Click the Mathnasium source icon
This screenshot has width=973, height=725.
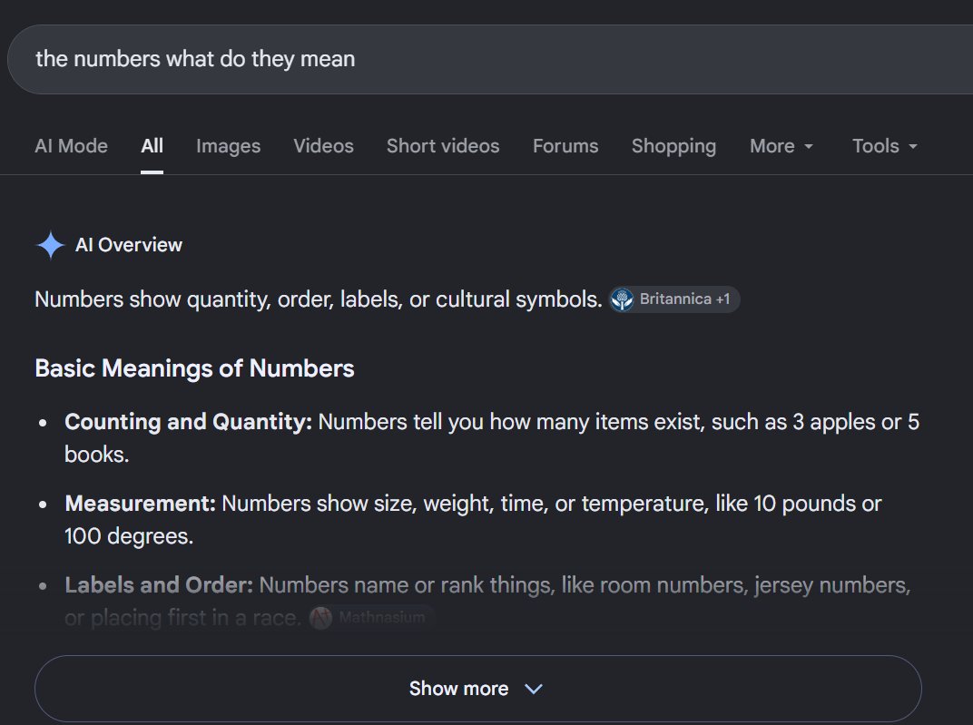[320, 618]
